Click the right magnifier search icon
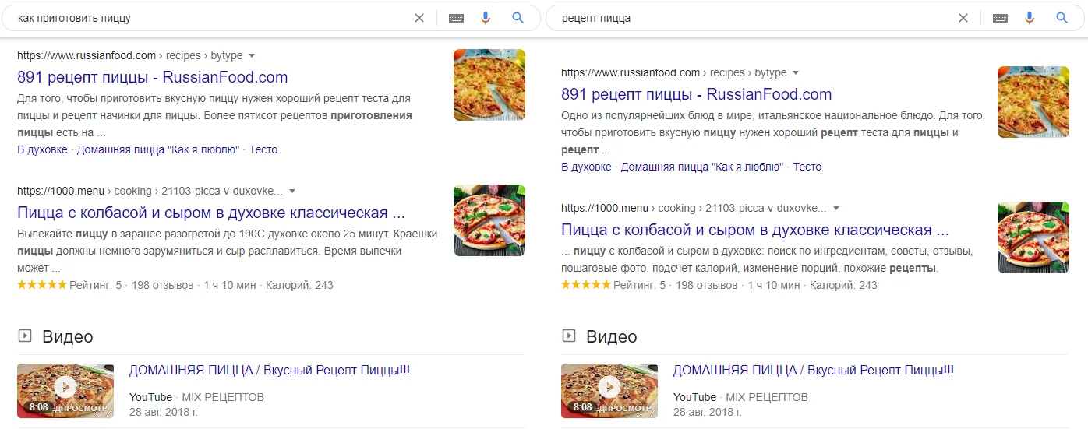 click(x=1062, y=18)
